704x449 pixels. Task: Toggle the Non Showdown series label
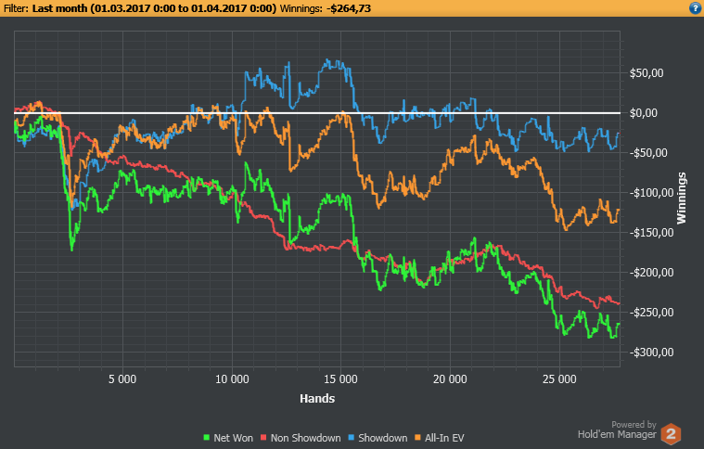[x=305, y=438]
